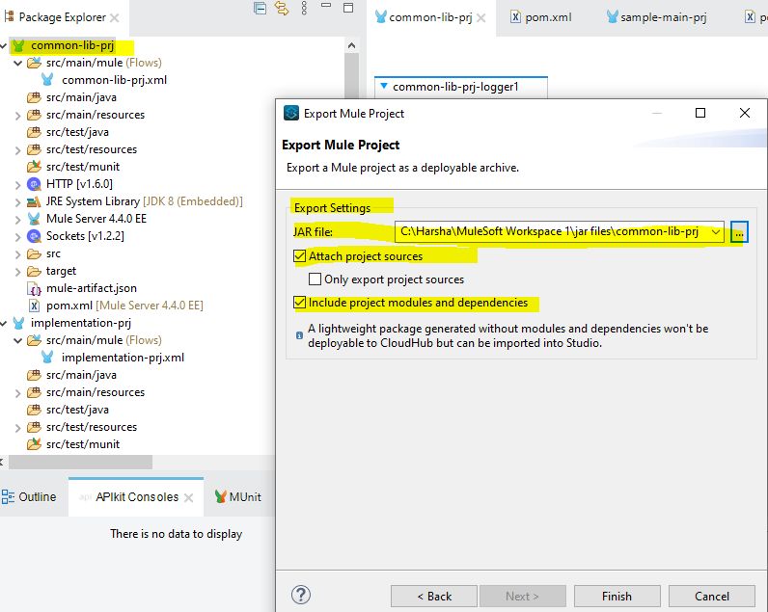Screen dimensions: 768x612
Task: Select src/test/java under implementation-prj
Action: (77, 410)
